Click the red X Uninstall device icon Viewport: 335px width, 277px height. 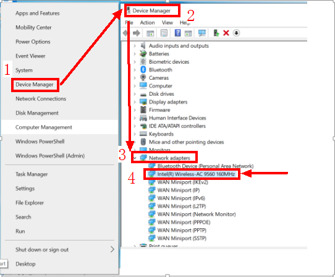pyautogui.click(x=226, y=33)
